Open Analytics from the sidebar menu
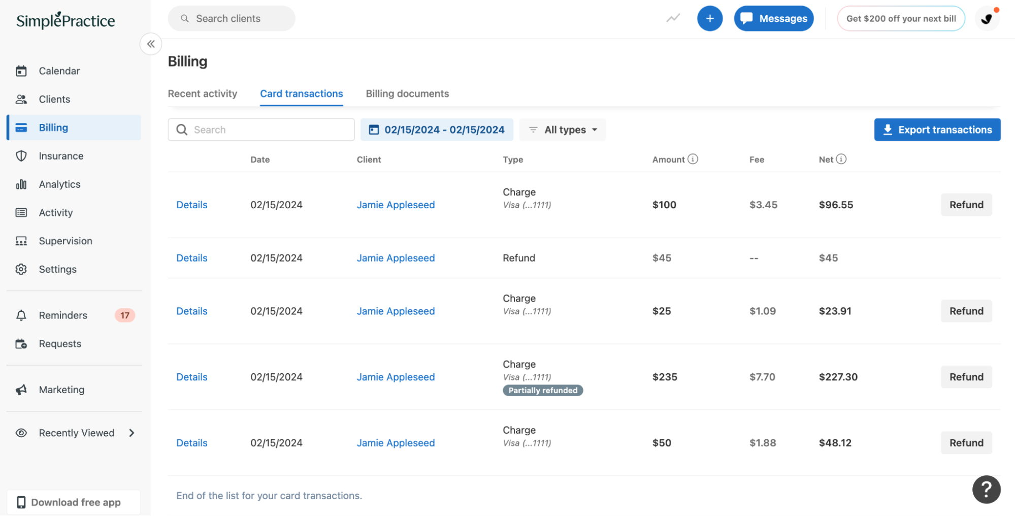 (74, 184)
